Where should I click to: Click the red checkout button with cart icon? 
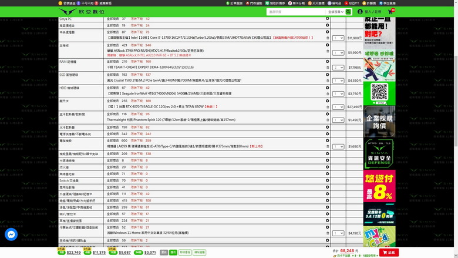point(389,253)
